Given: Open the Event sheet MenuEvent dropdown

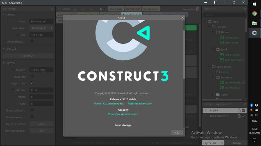Looking at the screenshot, I should pyautogui.click(x=41, y=28).
